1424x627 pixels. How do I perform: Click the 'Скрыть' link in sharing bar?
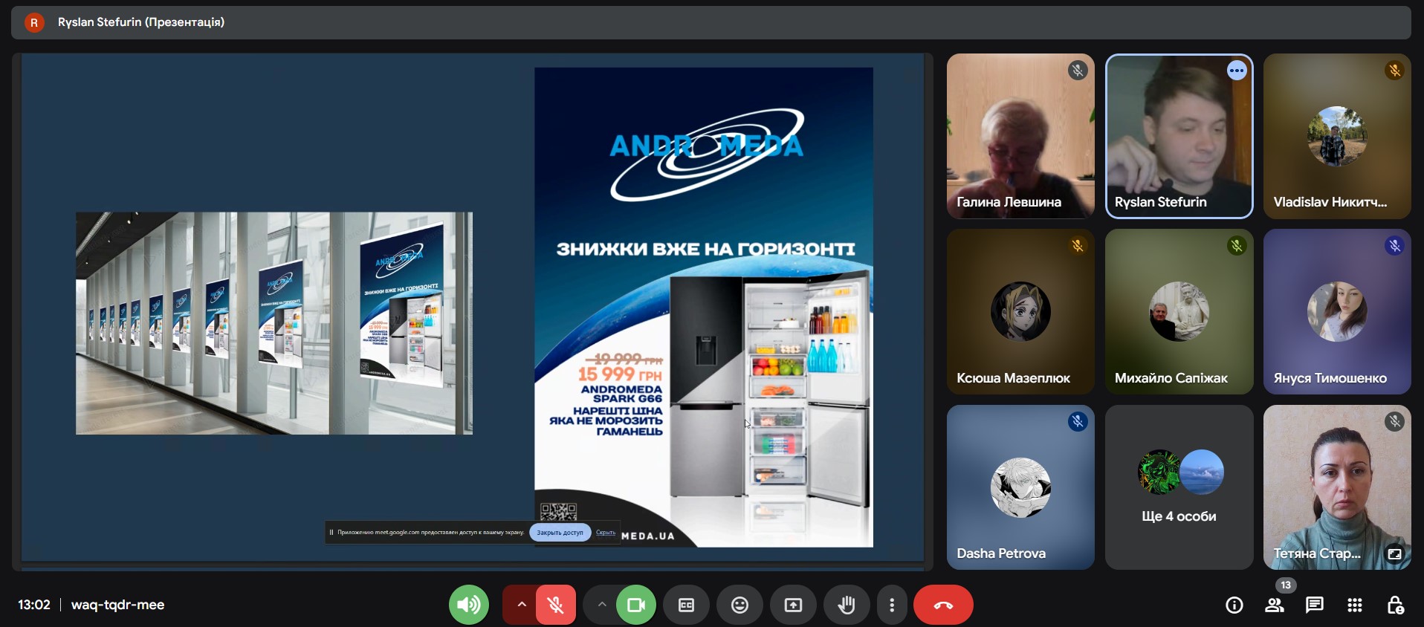pos(606,533)
